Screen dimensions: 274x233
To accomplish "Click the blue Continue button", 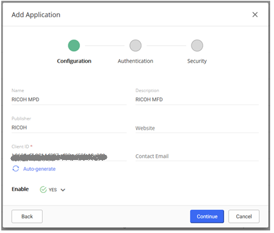I will coord(207,216).
